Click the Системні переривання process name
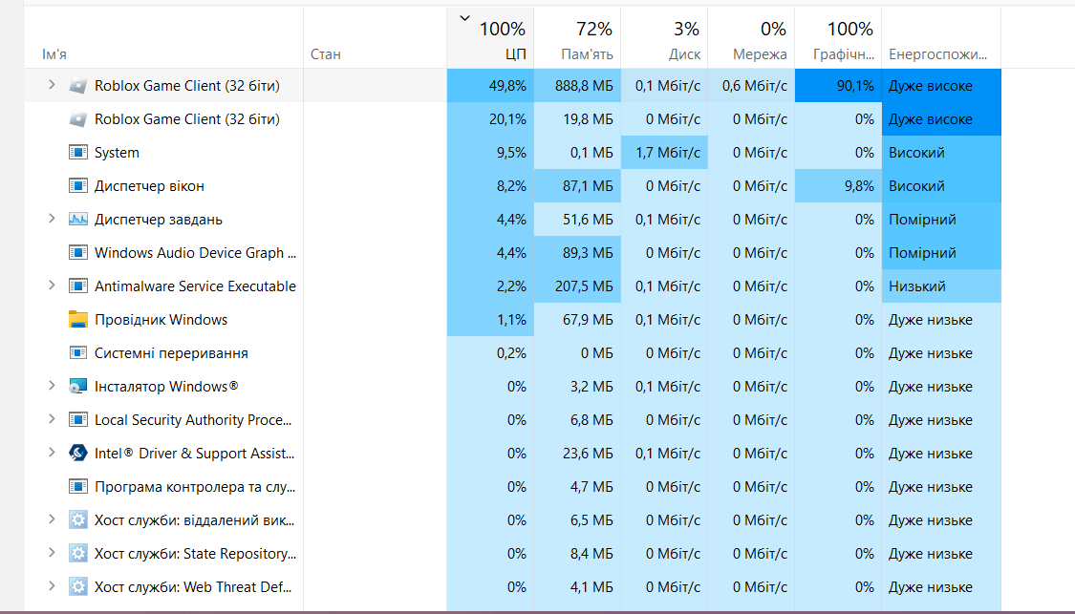The image size is (1075, 614). click(171, 353)
